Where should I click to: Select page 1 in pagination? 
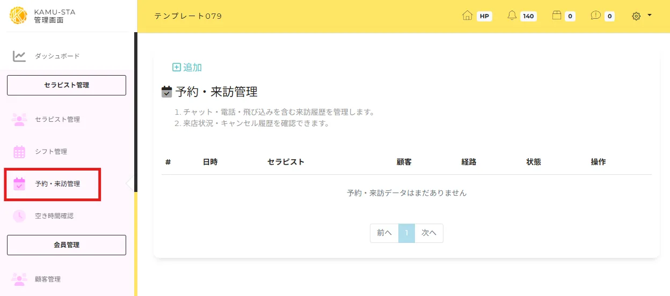point(406,233)
